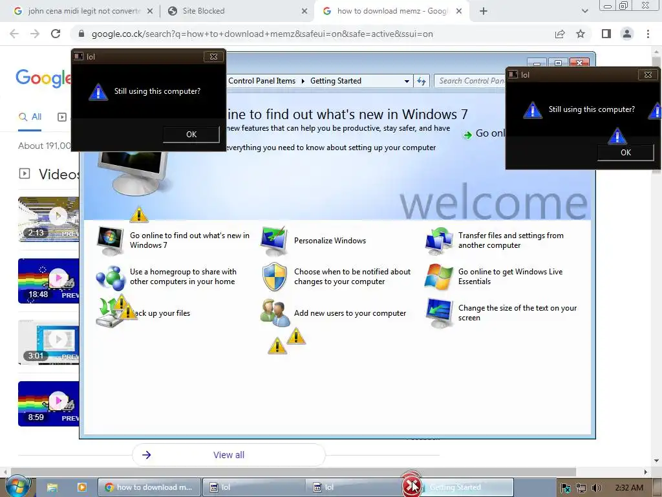Switch to Chrome taskbar button
The width and height of the screenshot is (662, 497).
[x=149, y=487]
